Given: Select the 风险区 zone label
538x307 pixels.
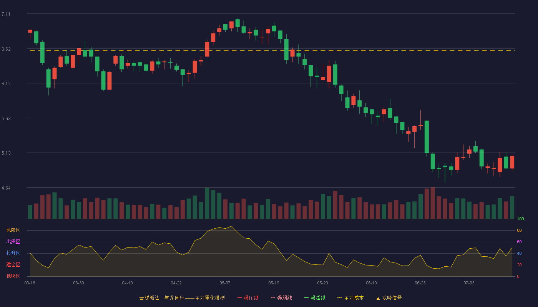Looking at the screenshot, I should [13, 230].
